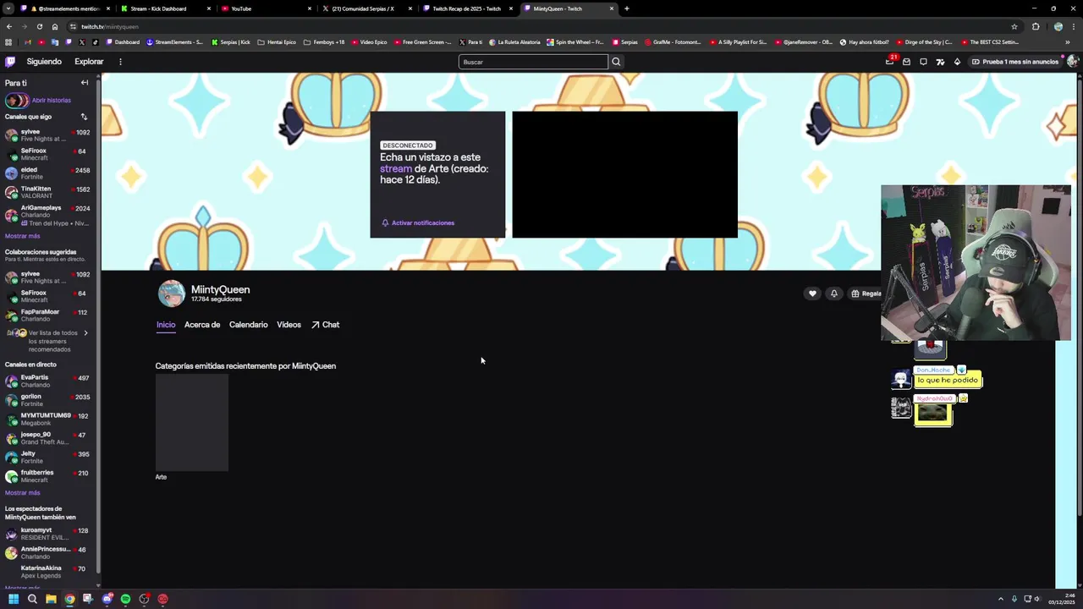Open Explorar in Twitch header
The width and height of the screenshot is (1083, 609).
click(89, 62)
